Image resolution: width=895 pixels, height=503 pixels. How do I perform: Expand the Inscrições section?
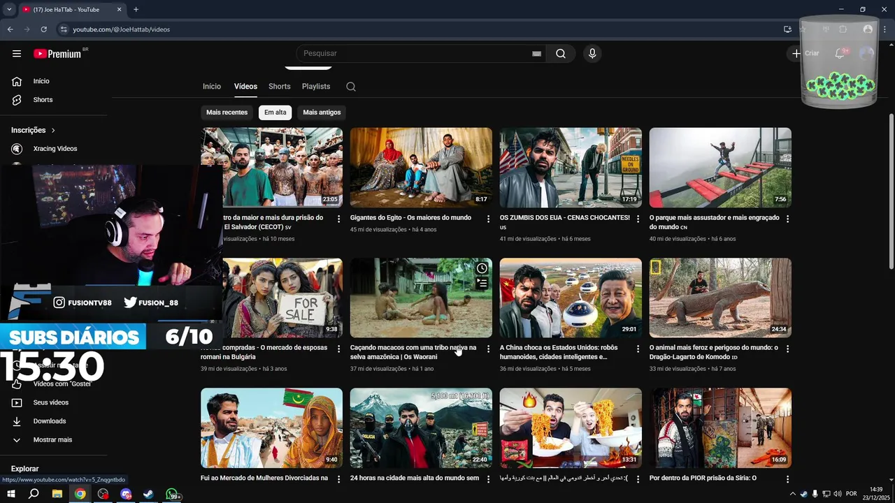click(x=33, y=130)
